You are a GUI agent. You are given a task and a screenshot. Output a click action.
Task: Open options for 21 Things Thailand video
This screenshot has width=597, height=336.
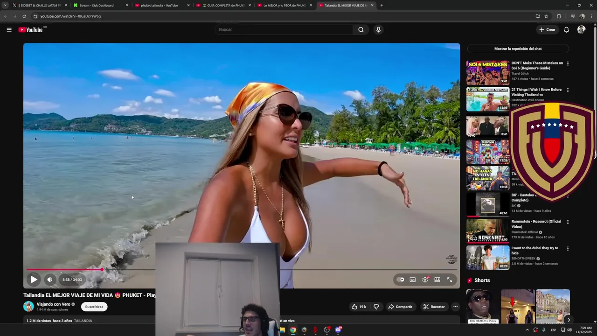pos(568,90)
